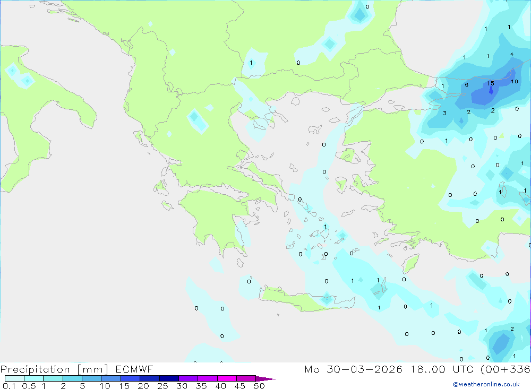The image size is (531, 389).
Task: Click the "Precipitation [mm]" title text
Action: pos(54,369)
